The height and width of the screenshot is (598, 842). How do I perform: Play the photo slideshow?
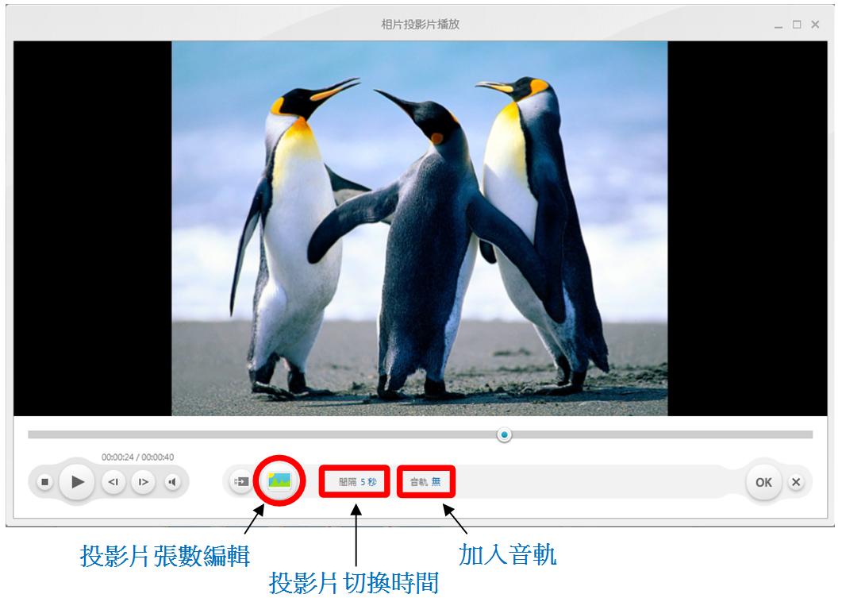pos(77,482)
